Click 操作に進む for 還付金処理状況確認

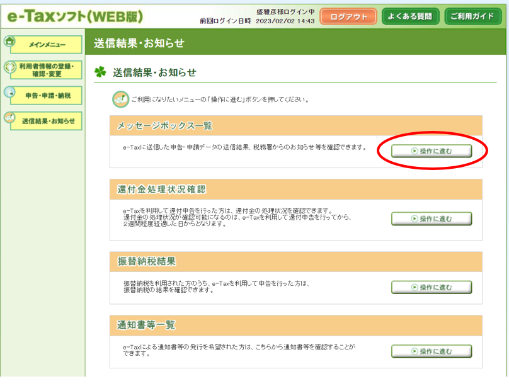[432, 219]
